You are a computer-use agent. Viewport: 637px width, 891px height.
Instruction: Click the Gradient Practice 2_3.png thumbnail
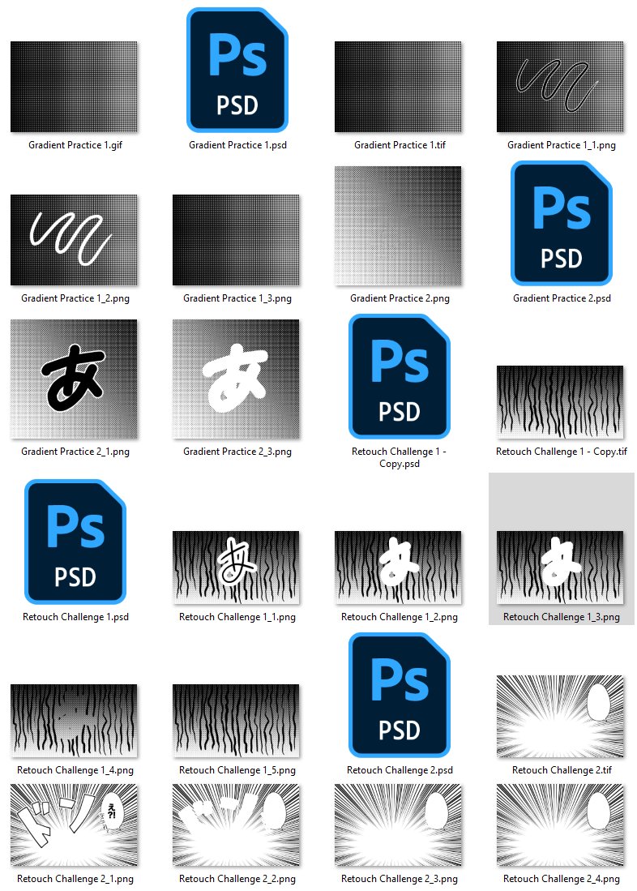pyautogui.click(x=236, y=379)
